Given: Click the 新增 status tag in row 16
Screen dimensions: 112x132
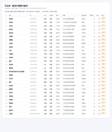Looking at the screenshot, I should [103, 71].
